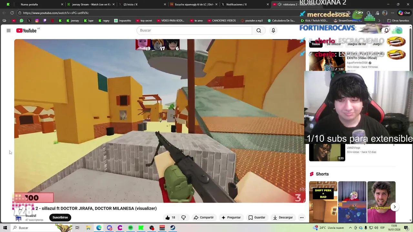Start voice search with the microphone
The height and width of the screenshot is (232, 413).
coord(273,31)
